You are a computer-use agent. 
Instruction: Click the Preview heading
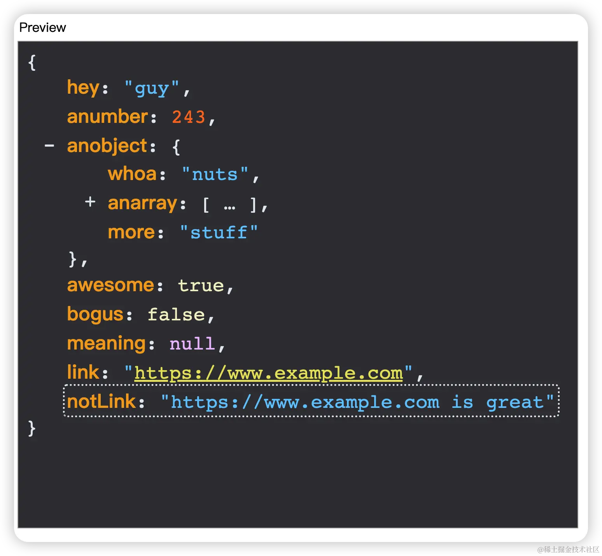pyautogui.click(x=42, y=28)
